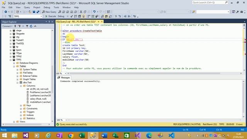Screen dimensions: 247x139
Task: Click the editor horizontal scrollbar
Action: 145,73
